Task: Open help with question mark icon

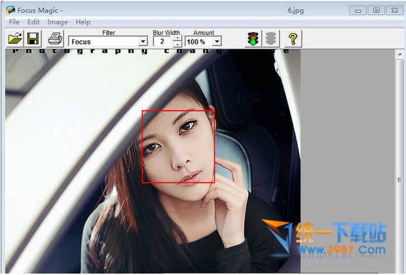Action: pyautogui.click(x=293, y=39)
